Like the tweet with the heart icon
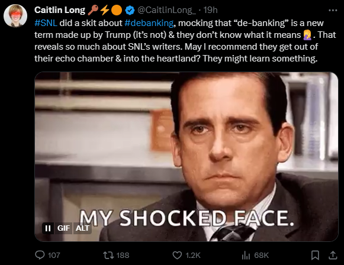 [177, 255]
